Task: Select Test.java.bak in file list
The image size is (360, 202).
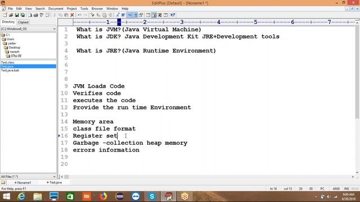Action: pos(10,71)
